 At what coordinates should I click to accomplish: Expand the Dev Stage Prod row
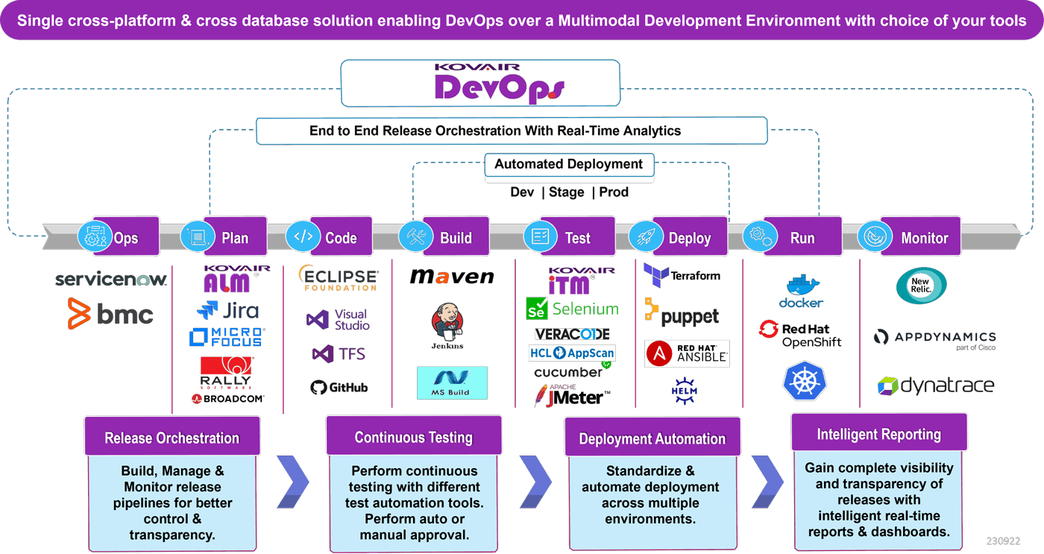(569, 192)
